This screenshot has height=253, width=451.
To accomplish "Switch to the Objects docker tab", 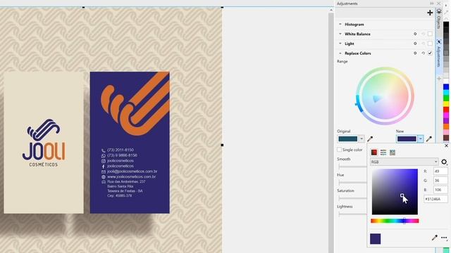I will (x=439, y=19).
